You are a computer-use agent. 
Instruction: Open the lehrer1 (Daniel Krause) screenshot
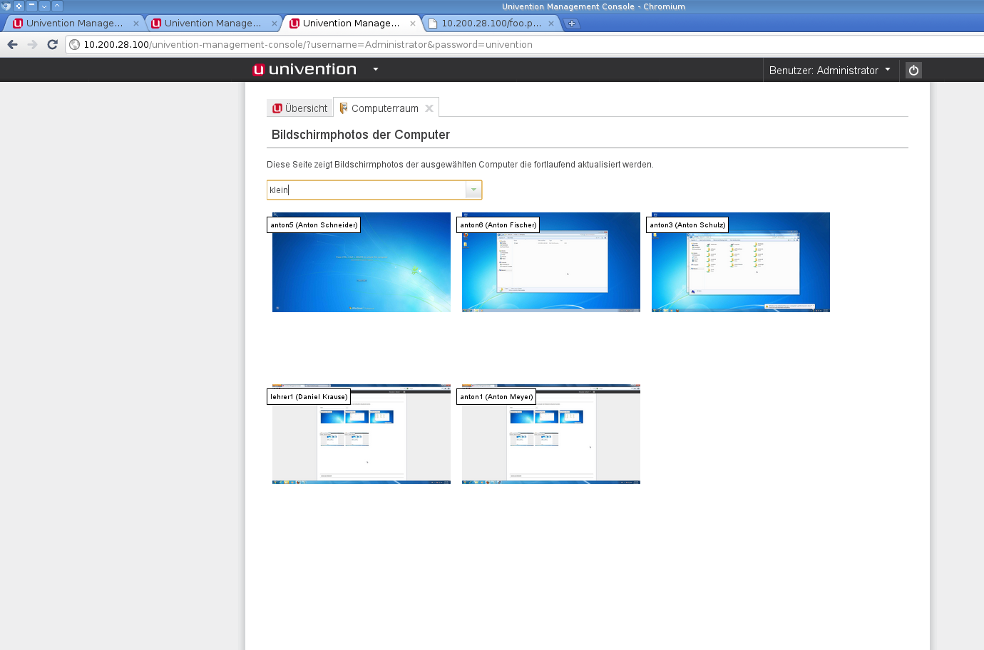pyautogui.click(x=362, y=434)
